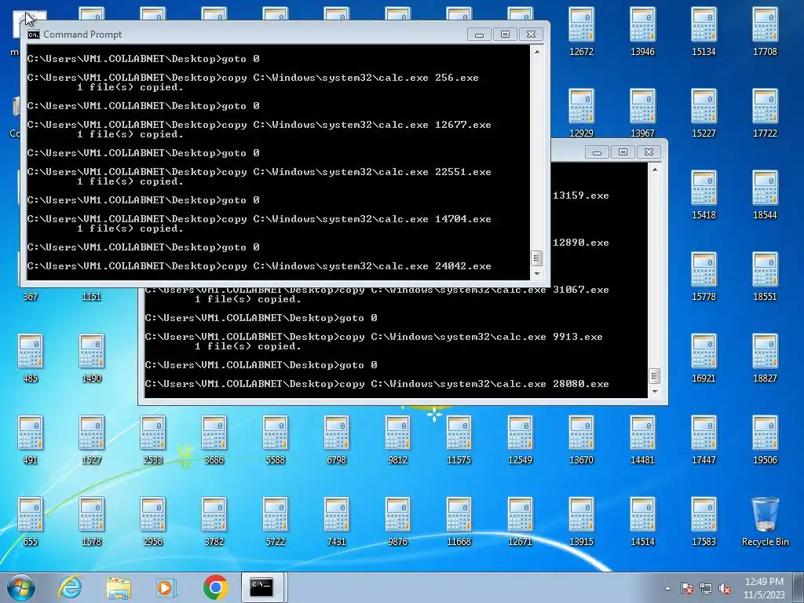Select the 3782 calculator desktop icon
804x603 pixels.
pos(214,521)
